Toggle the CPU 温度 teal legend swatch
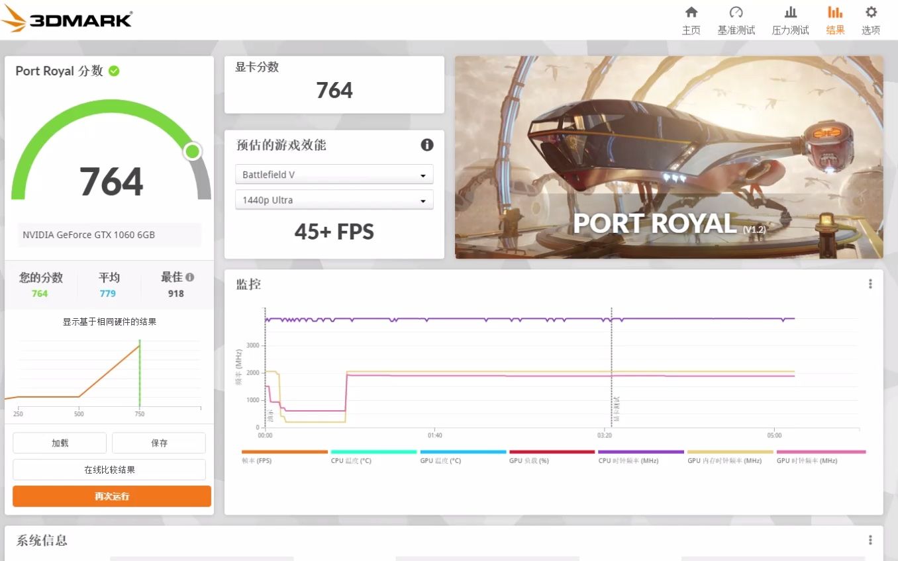Image resolution: width=898 pixels, height=561 pixels. [374, 452]
